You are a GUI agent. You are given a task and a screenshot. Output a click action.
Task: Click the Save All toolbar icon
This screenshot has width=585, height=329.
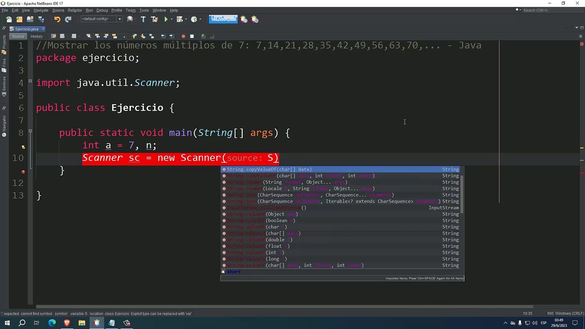click(41, 19)
